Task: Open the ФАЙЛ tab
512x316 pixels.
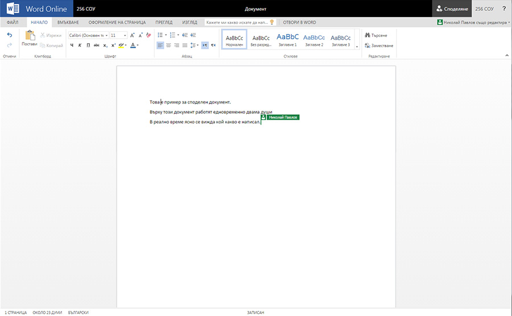Action: [13, 23]
